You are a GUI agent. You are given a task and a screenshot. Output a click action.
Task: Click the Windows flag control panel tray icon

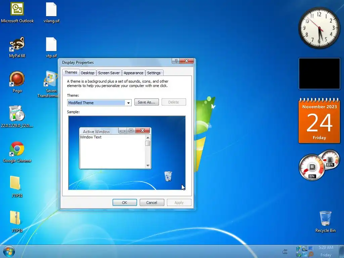pos(304,248)
